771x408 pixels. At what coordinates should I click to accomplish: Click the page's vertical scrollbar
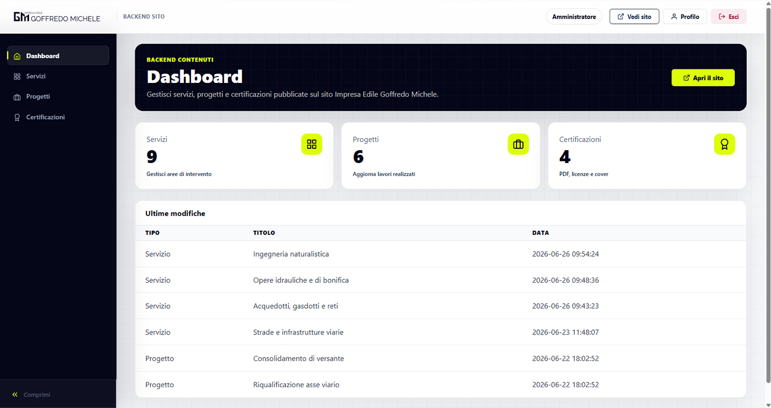click(x=768, y=196)
